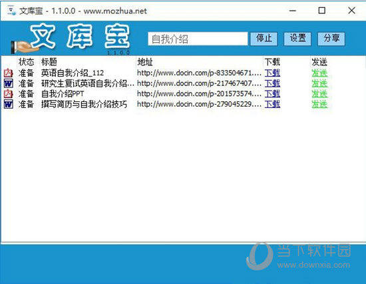Click 发送 link for 撰写简历与自我介绍技巧
The image size is (366, 284).
pos(319,104)
